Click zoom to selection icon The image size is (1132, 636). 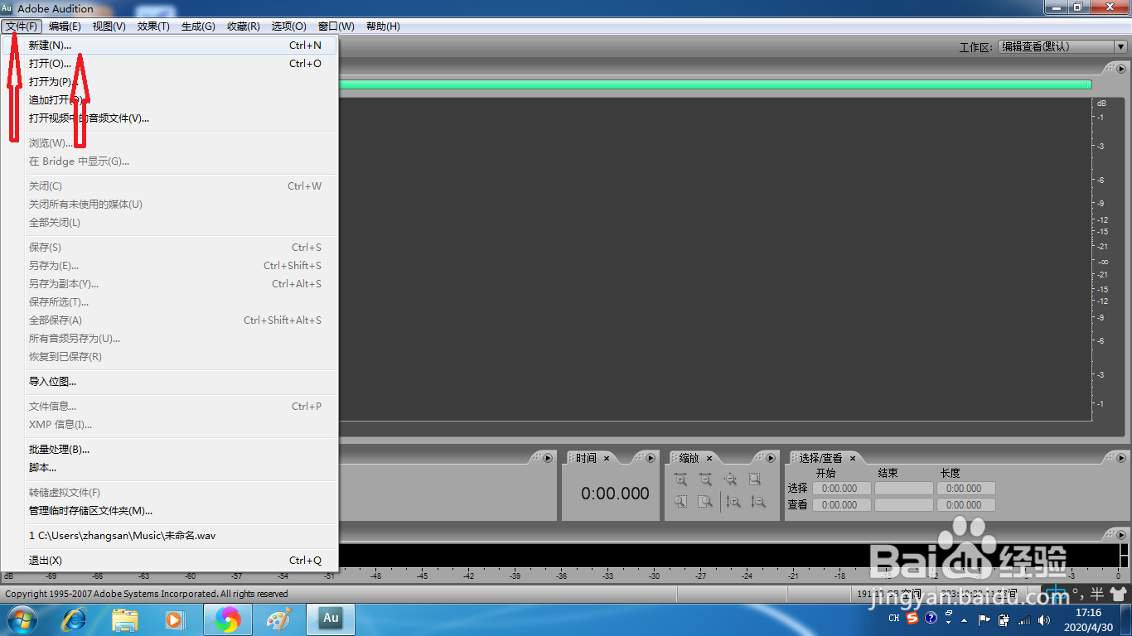pyautogui.click(x=755, y=479)
